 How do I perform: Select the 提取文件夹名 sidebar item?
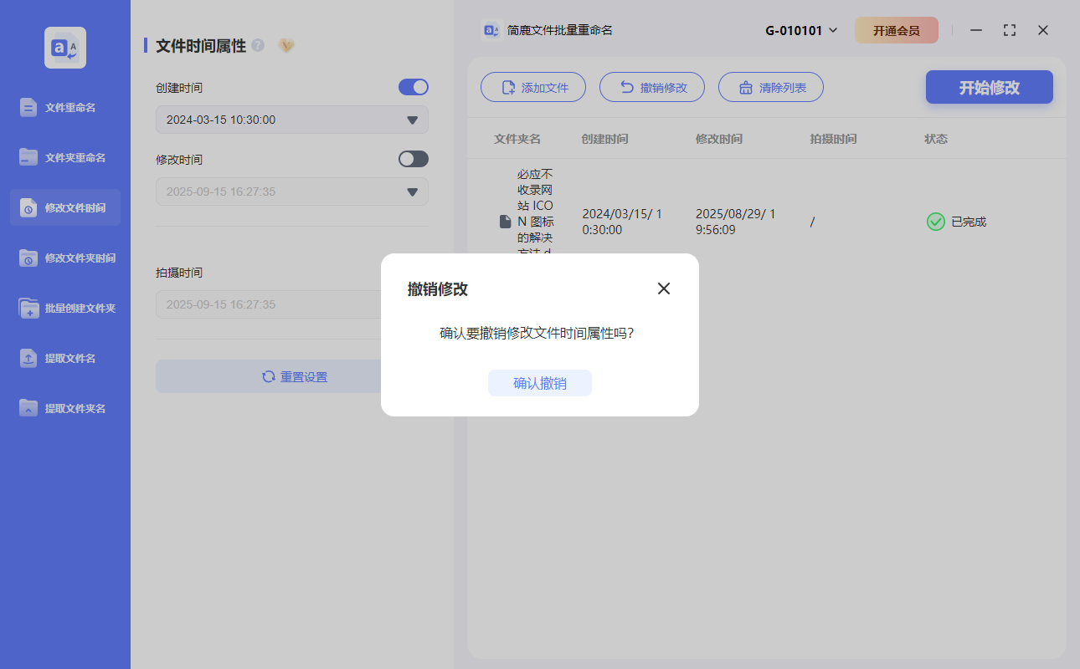(x=64, y=408)
